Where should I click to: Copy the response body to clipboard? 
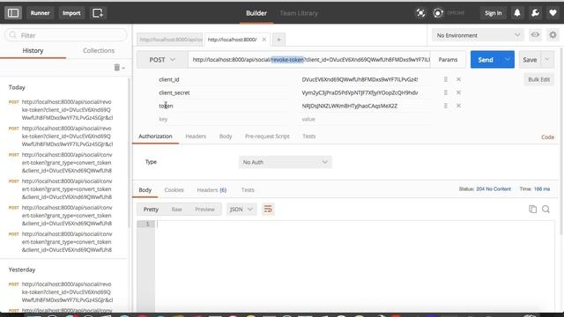[532, 209]
